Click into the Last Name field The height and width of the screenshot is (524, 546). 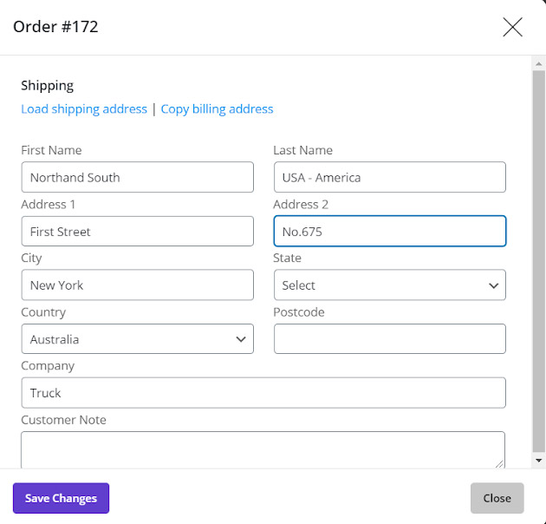click(389, 178)
